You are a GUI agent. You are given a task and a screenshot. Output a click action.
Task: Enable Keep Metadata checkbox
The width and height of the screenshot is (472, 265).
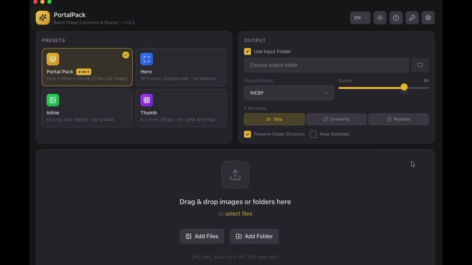[x=313, y=134]
